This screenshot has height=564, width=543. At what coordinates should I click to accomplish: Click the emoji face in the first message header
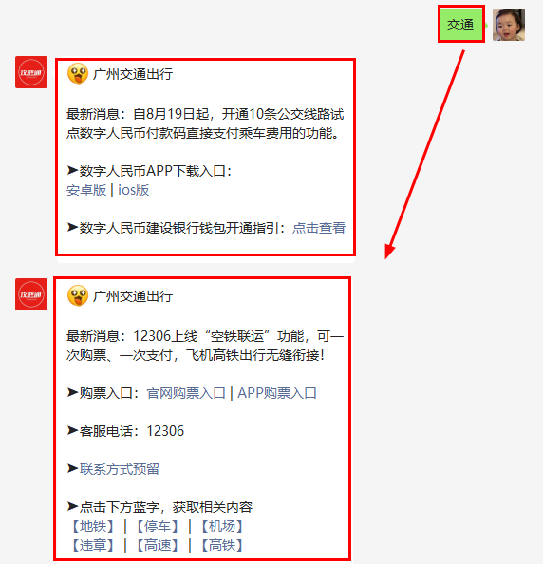point(78,74)
